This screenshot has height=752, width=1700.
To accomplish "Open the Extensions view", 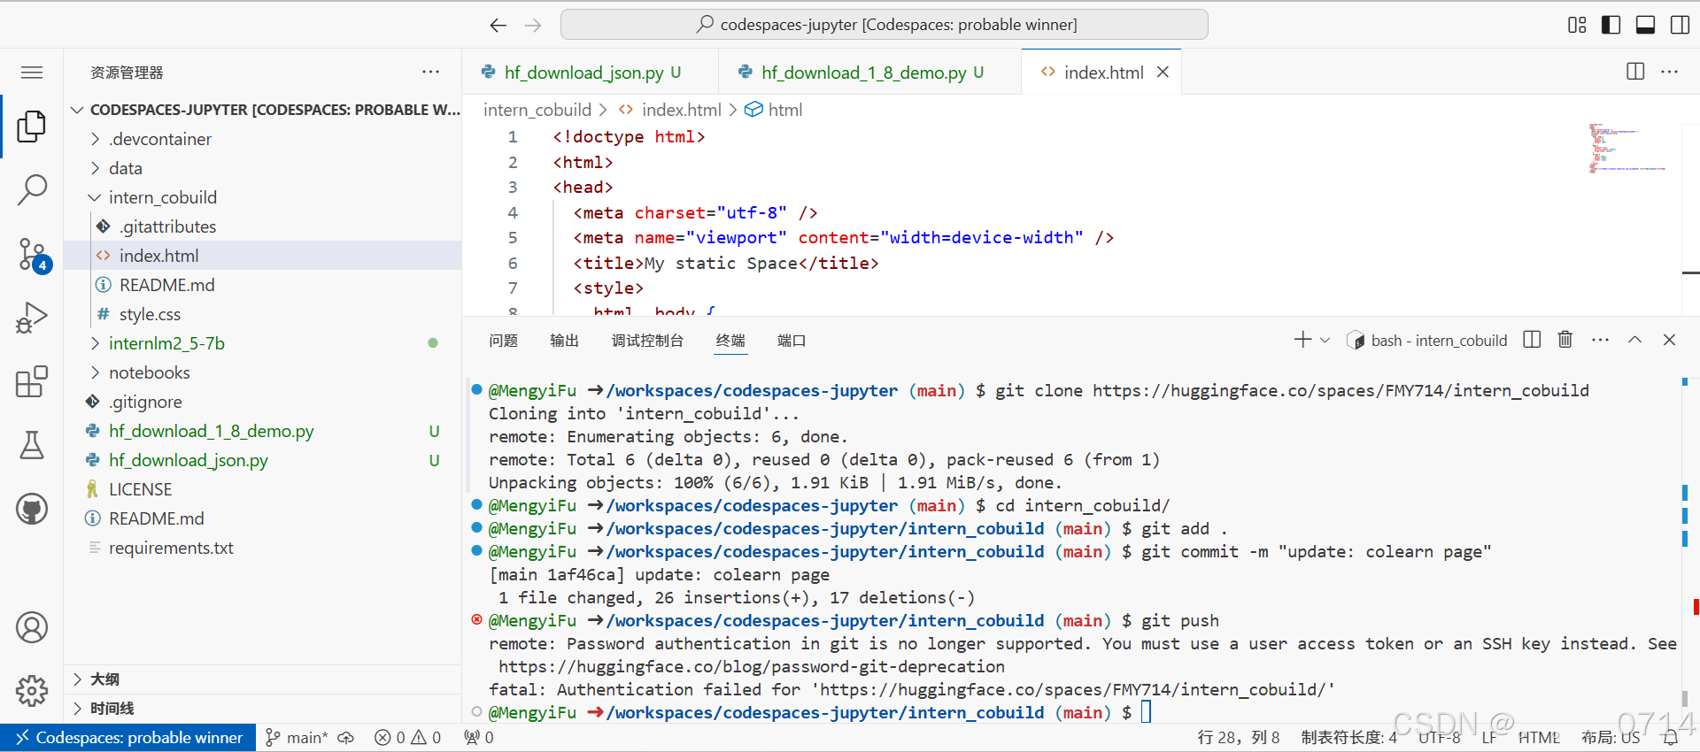I will [32, 381].
